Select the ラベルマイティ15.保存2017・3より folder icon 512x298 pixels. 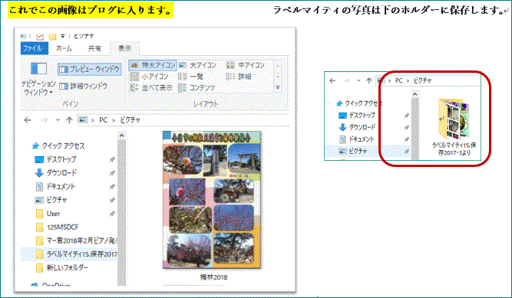coord(453,120)
